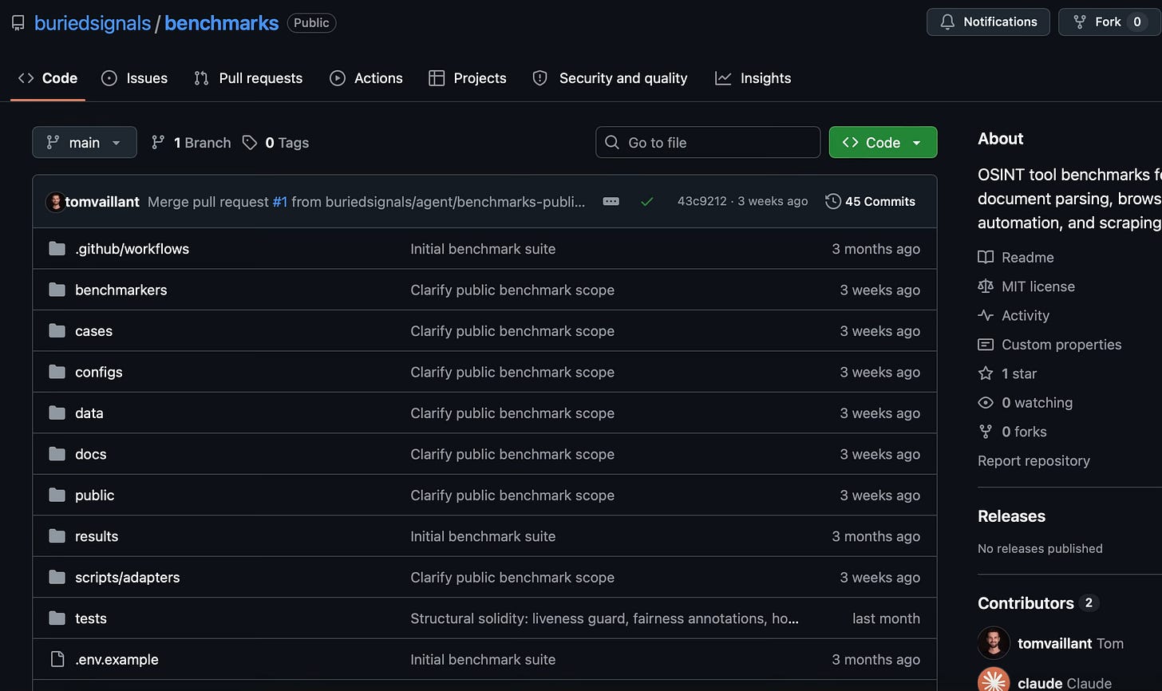The image size is (1162, 691).
Task: Click the green commit status checkmark
Action: 647,202
